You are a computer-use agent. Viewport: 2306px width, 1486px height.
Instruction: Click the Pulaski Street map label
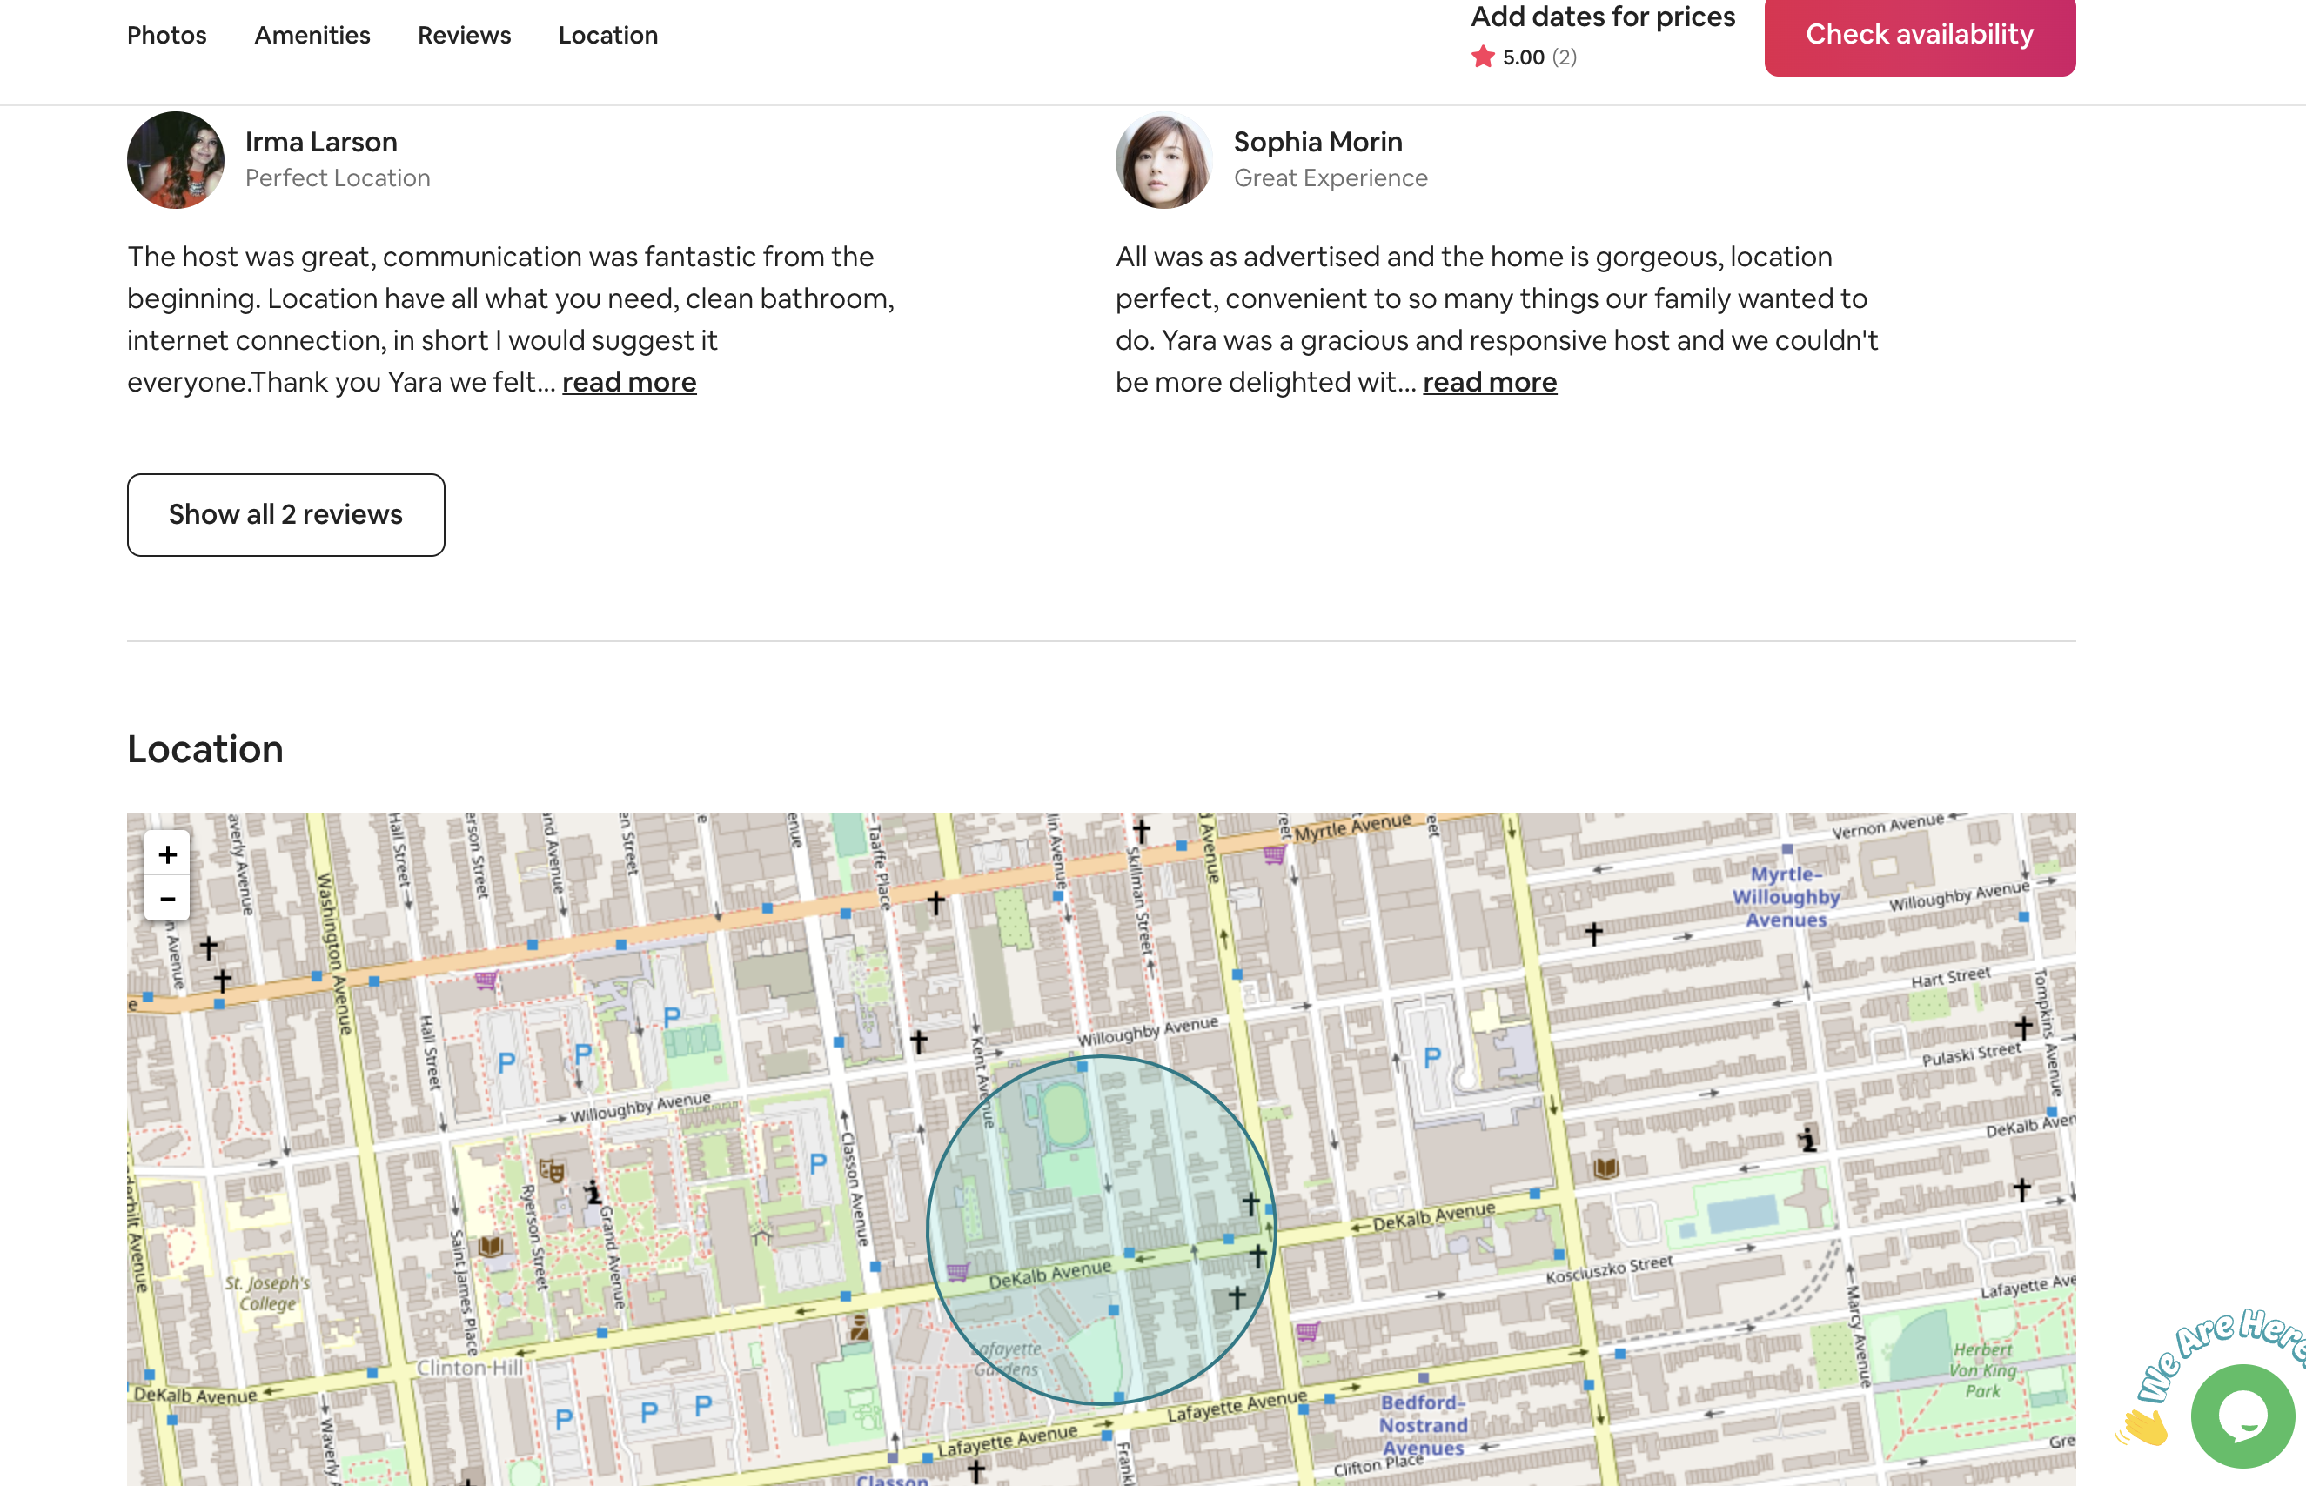(x=1970, y=1054)
